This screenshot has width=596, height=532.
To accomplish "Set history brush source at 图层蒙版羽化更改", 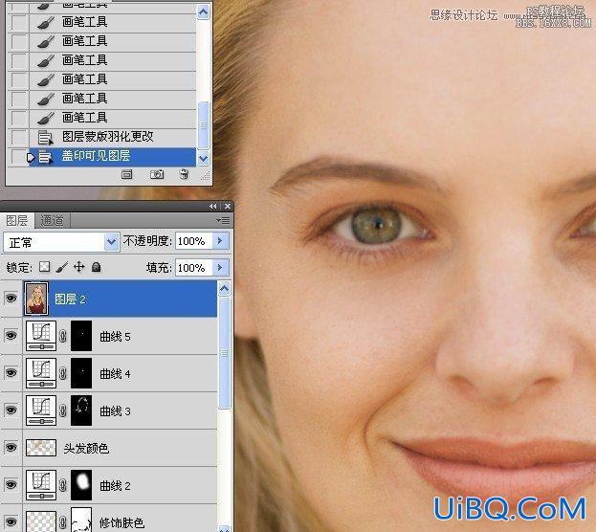I will [18, 137].
